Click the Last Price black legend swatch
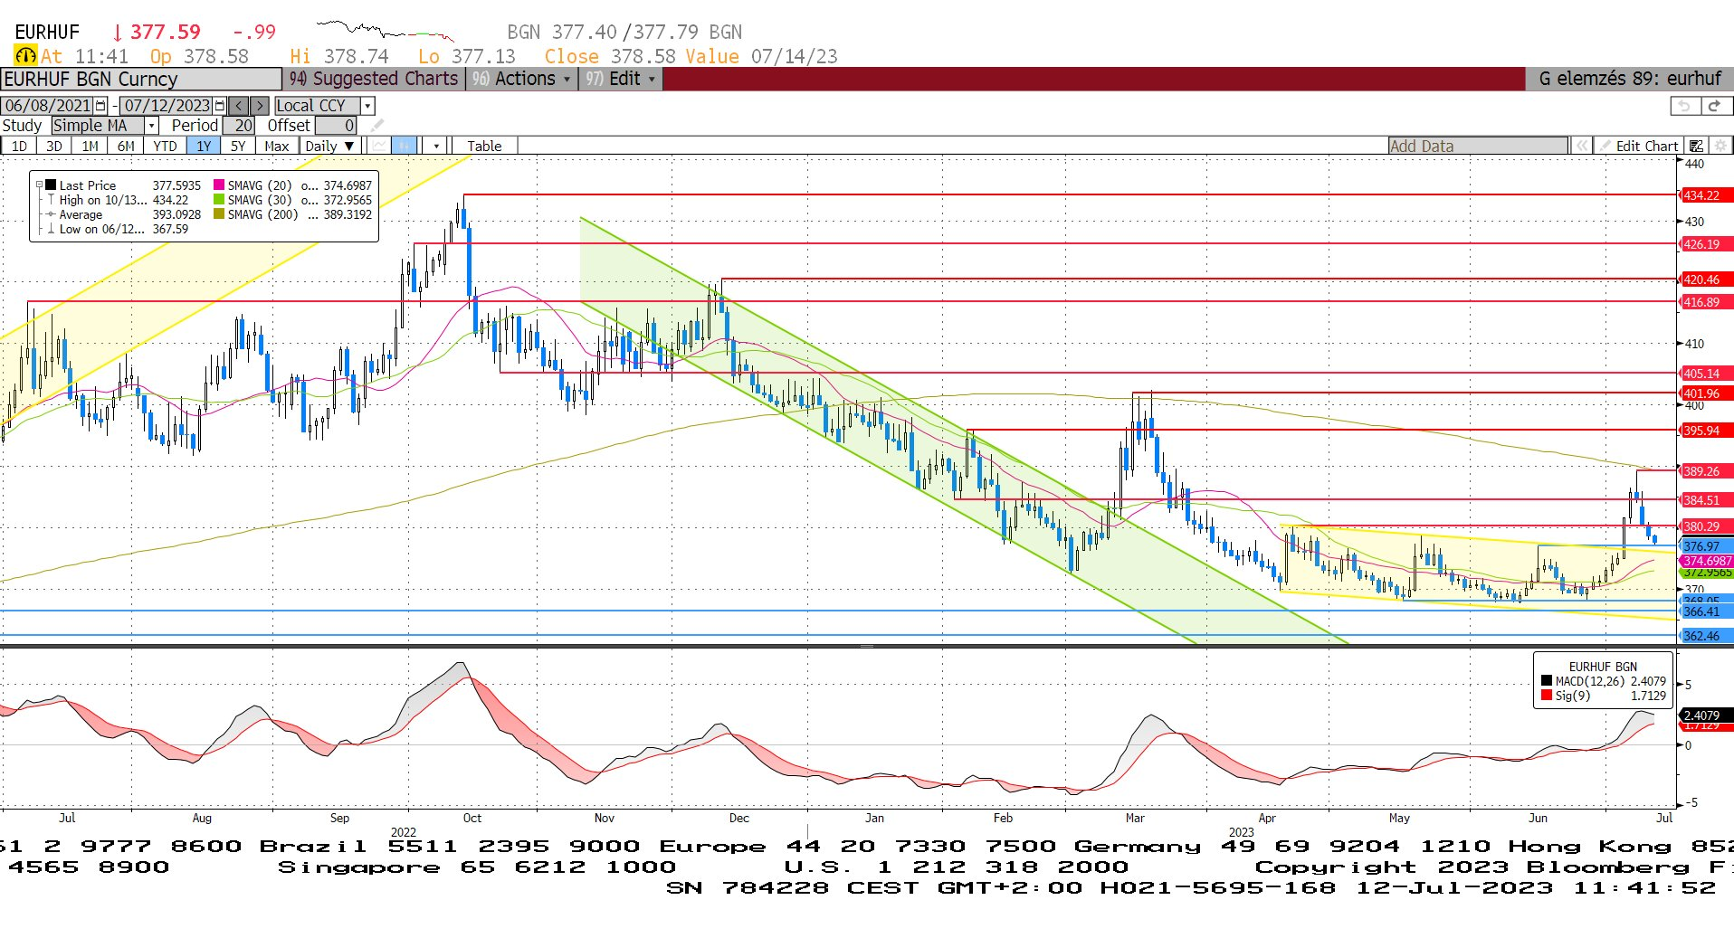1734x938 pixels. tap(52, 185)
